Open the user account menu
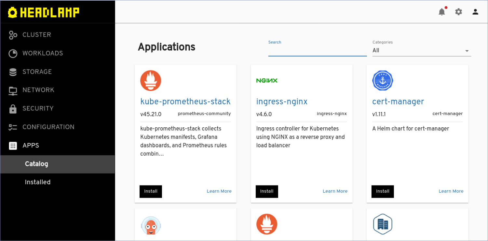The width and height of the screenshot is (488, 241). click(x=475, y=12)
